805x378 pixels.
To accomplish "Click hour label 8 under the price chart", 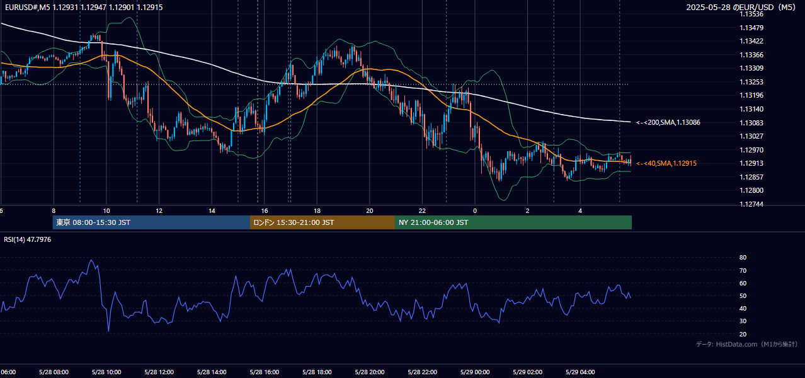I will coord(54,210).
